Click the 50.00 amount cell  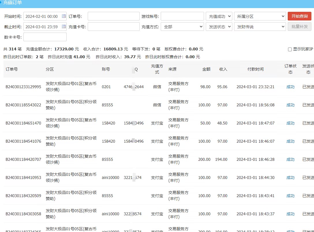pyautogui.click(x=205, y=123)
